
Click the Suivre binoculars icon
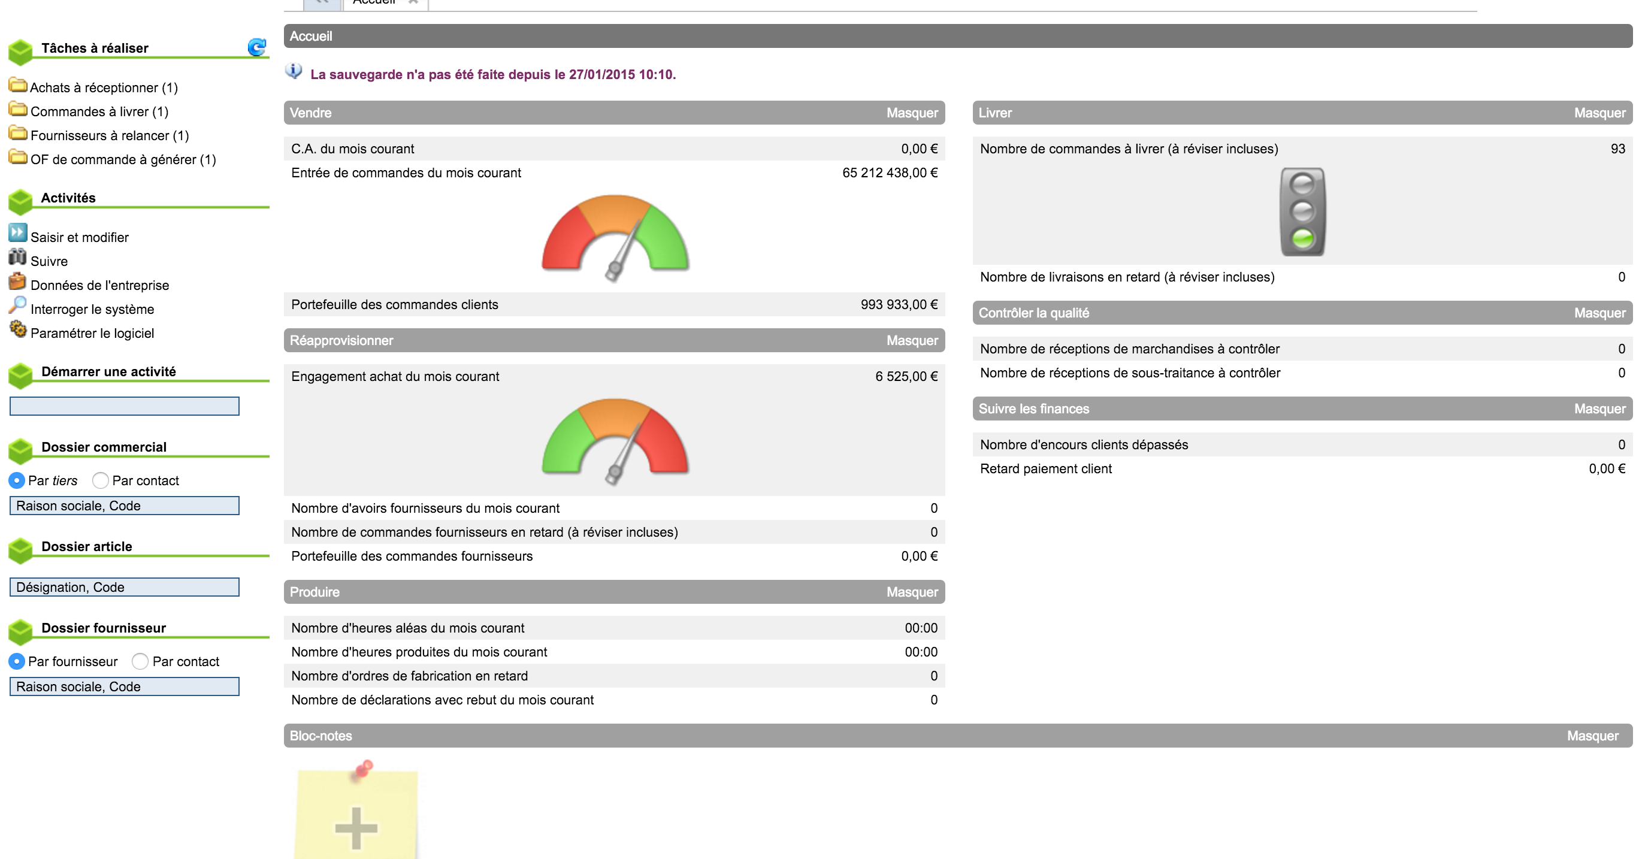[18, 257]
